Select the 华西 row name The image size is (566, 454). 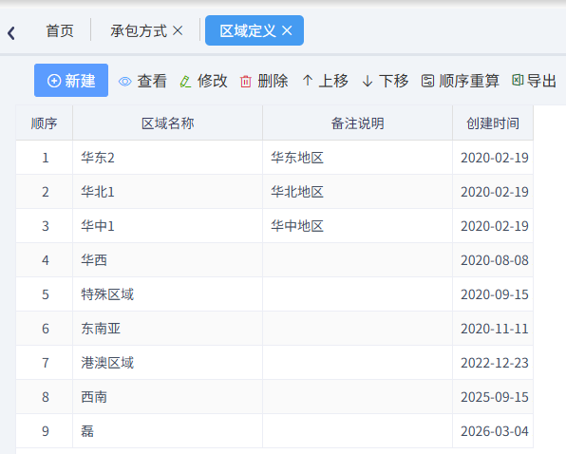click(94, 260)
